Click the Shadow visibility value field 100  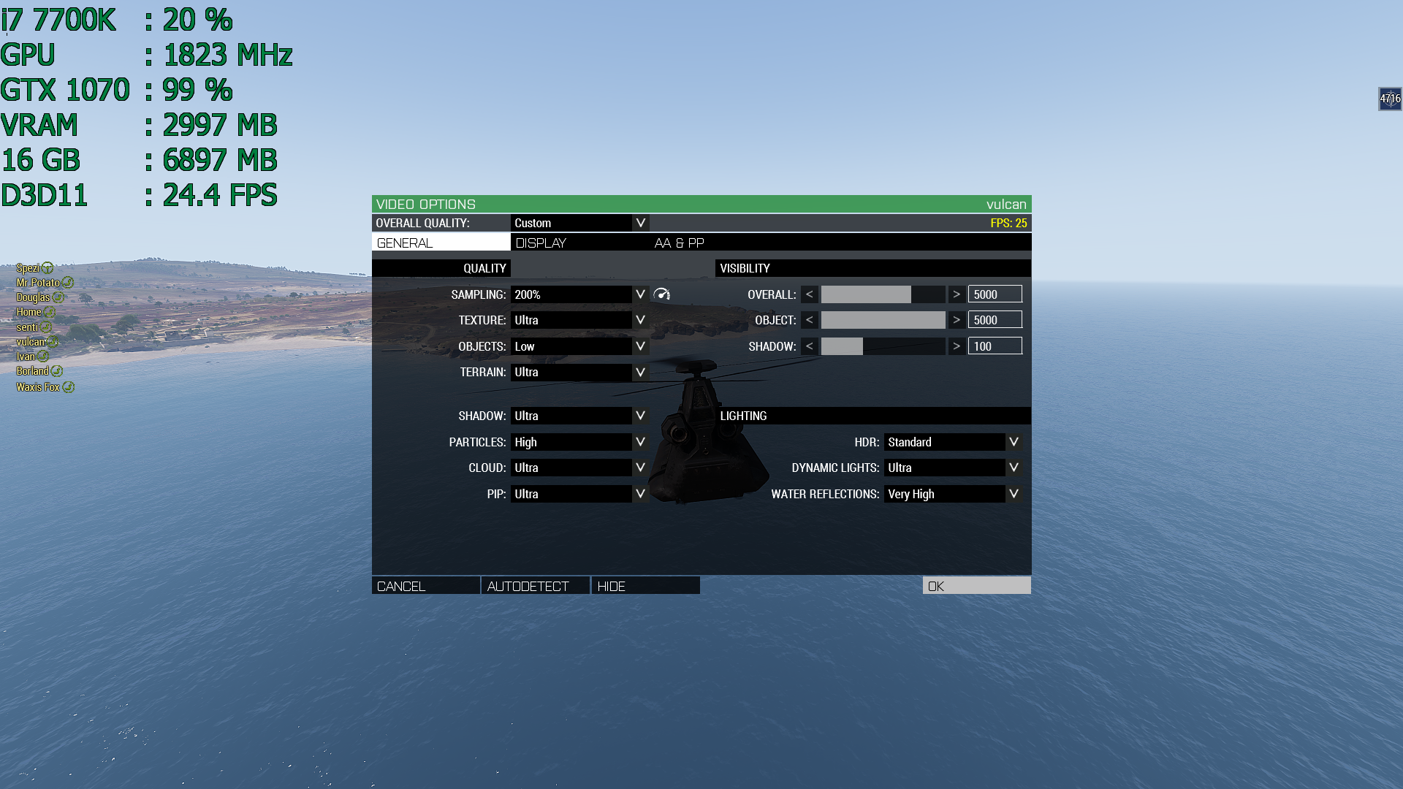(995, 346)
